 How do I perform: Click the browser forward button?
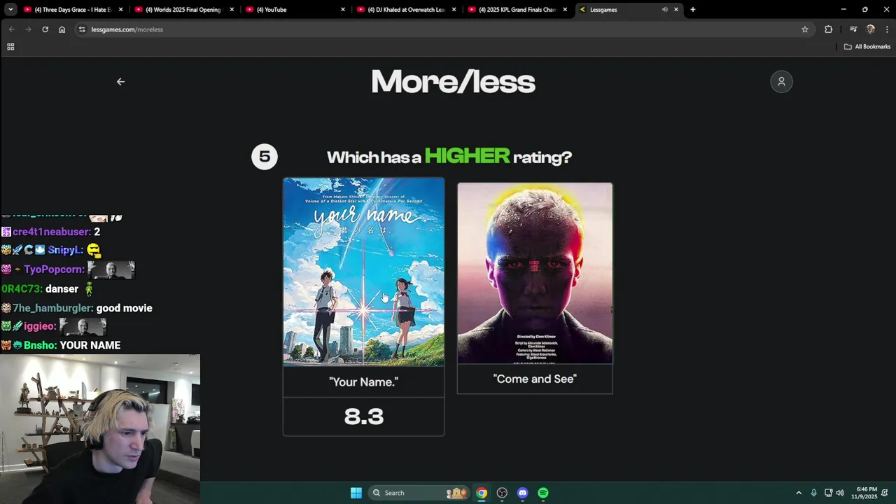pyautogui.click(x=28, y=29)
